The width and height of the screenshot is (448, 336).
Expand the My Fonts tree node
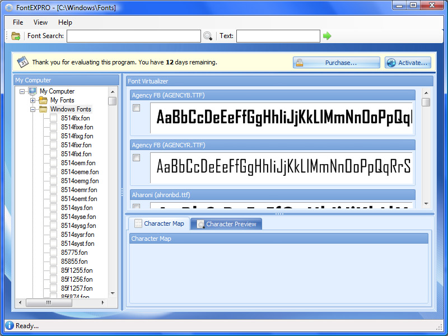point(32,101)
